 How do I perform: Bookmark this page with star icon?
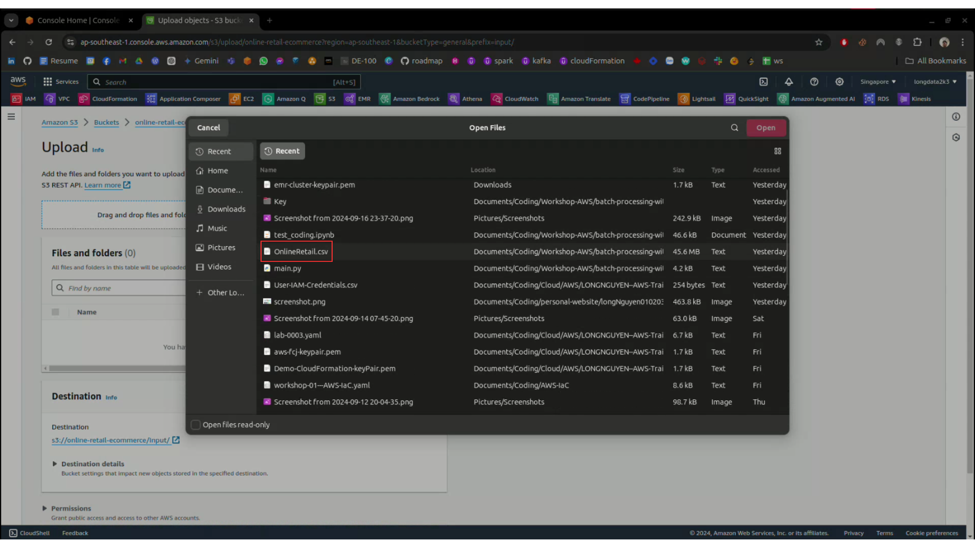[x=819, y=42]
